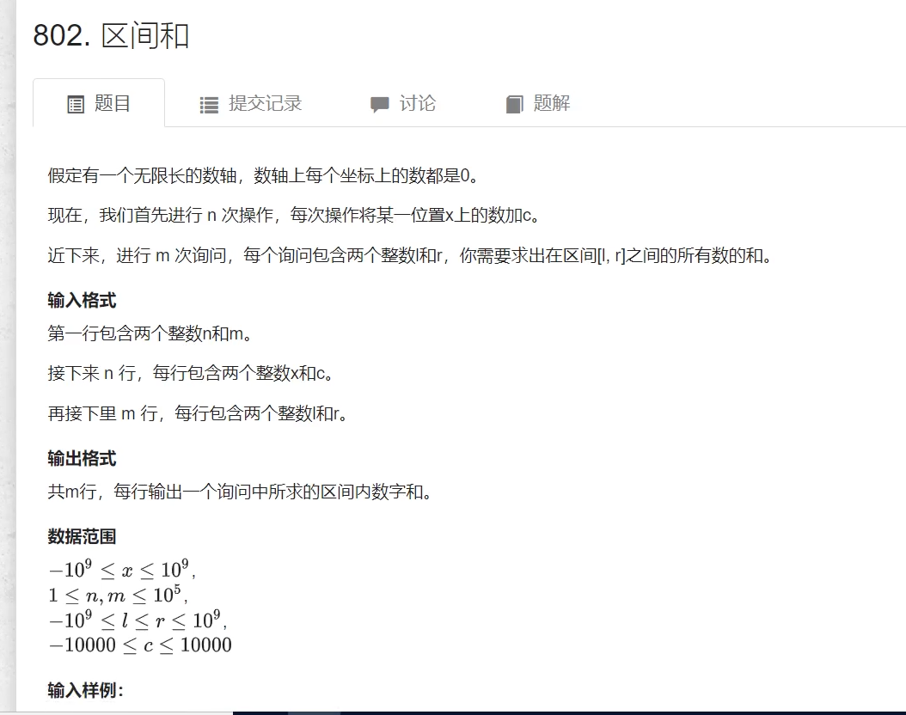This screenshot has height=715, width=906.
Task: Click the 题目 tab list icon
Action: pyautogui.click(x=76, y=105)
